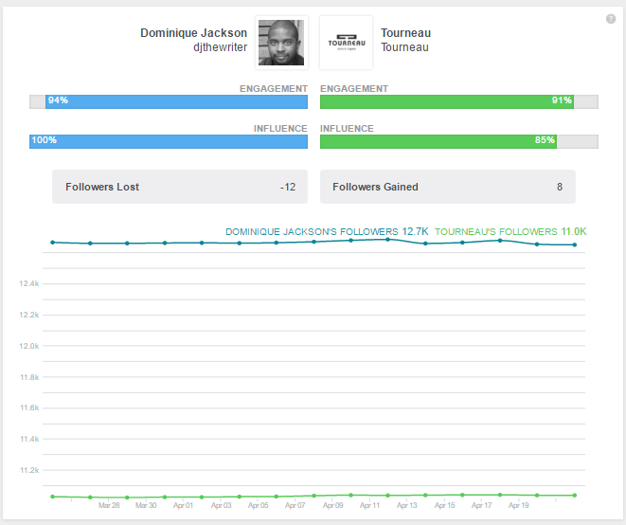Click the Apr 05 axis label

click(x=259, y=505)
